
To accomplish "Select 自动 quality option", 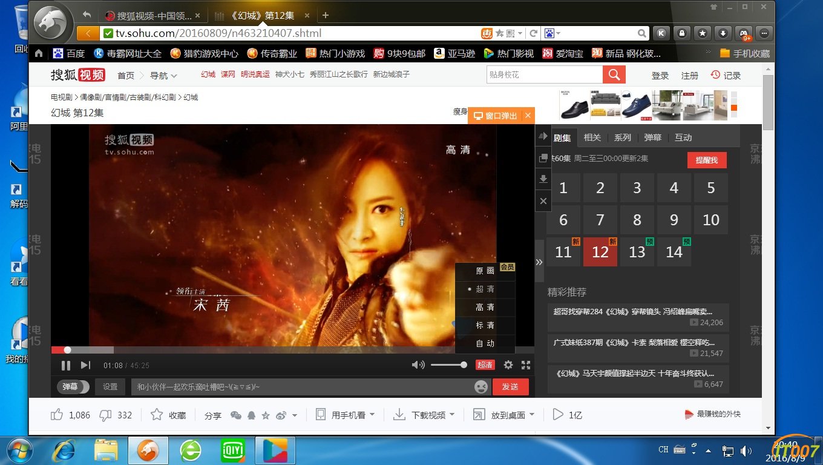I will point(485,343).
